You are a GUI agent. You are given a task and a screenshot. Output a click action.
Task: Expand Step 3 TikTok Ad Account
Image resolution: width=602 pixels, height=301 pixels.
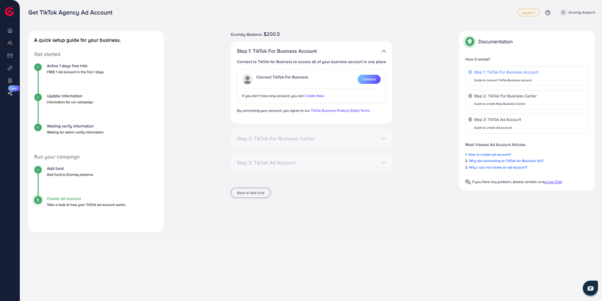(383, 163)
